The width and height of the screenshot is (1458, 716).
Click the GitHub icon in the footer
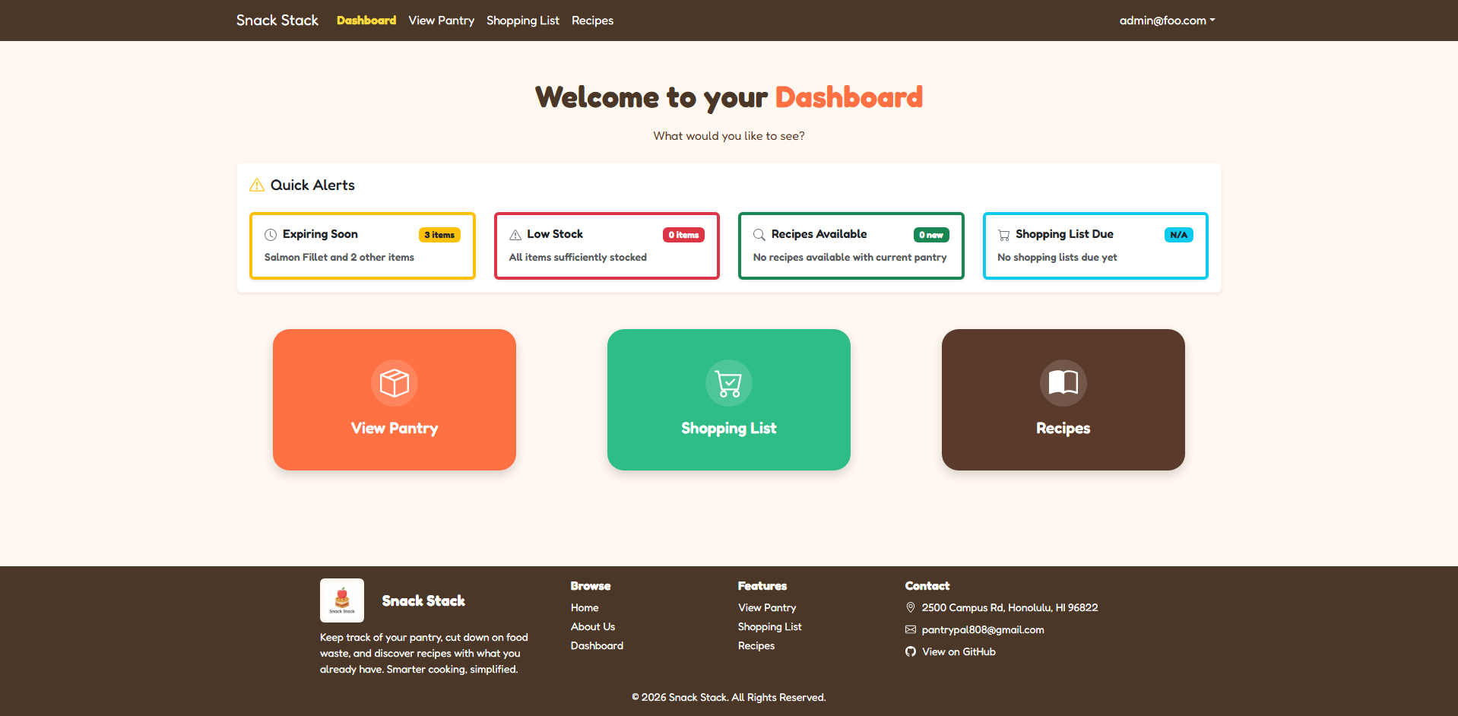point(910,651)
